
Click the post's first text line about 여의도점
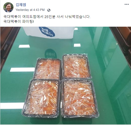click(47, 17)
